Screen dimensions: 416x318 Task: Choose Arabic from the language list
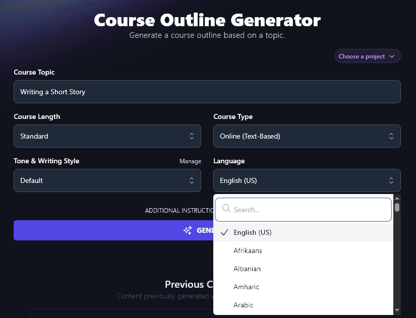click(x=244, y=305)
